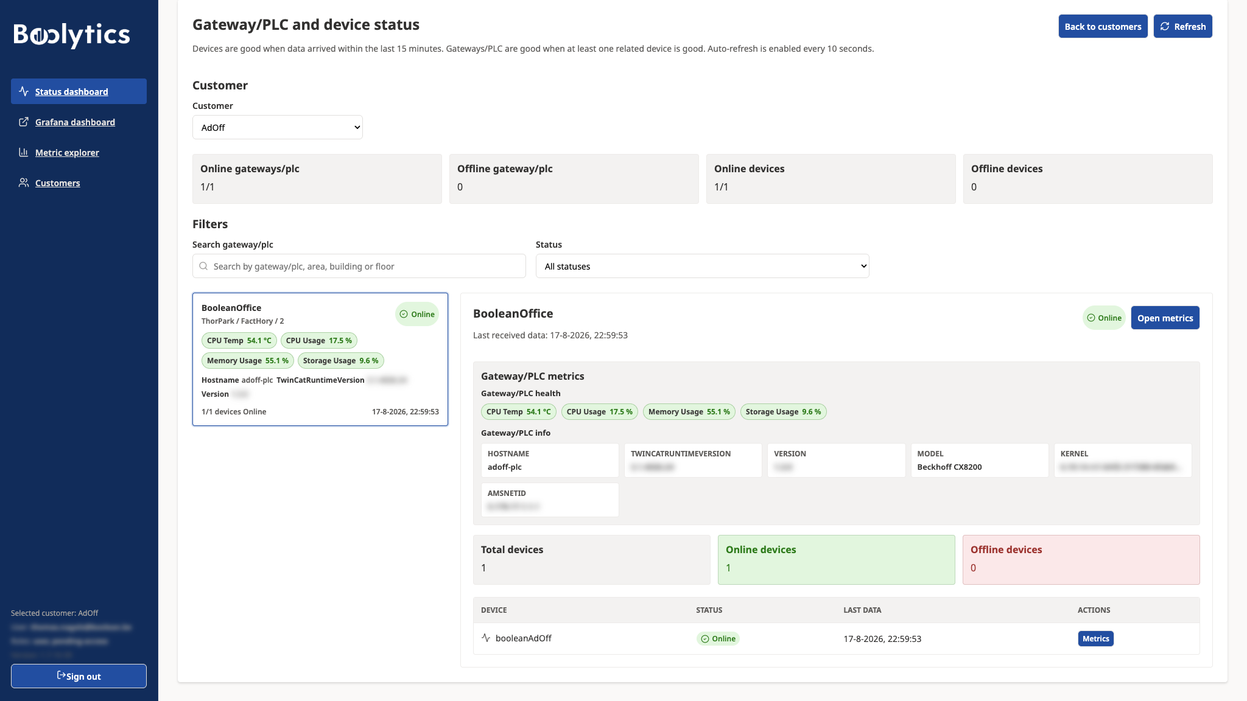Click the Metric explorer chart icon
The image size is (1247, 701).
[x=24, y=152]
